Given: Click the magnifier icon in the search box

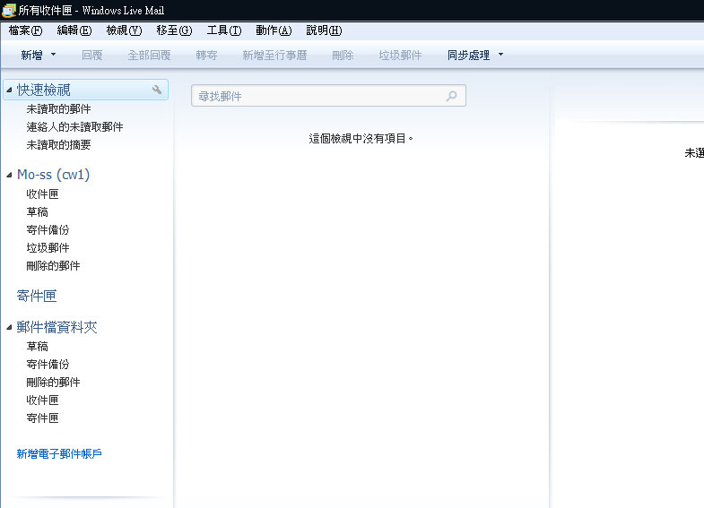Looking at the screenshot, I should (x=451, y=96).
